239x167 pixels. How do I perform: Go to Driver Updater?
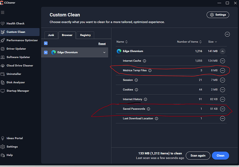tap(16, 49)
